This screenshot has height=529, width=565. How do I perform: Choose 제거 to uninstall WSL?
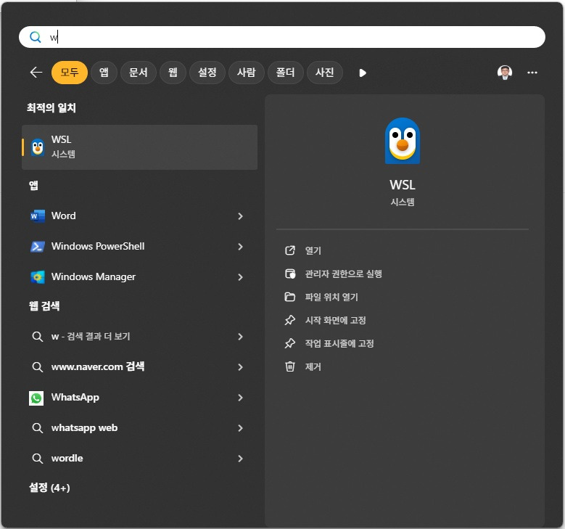[x=313, y=366]
